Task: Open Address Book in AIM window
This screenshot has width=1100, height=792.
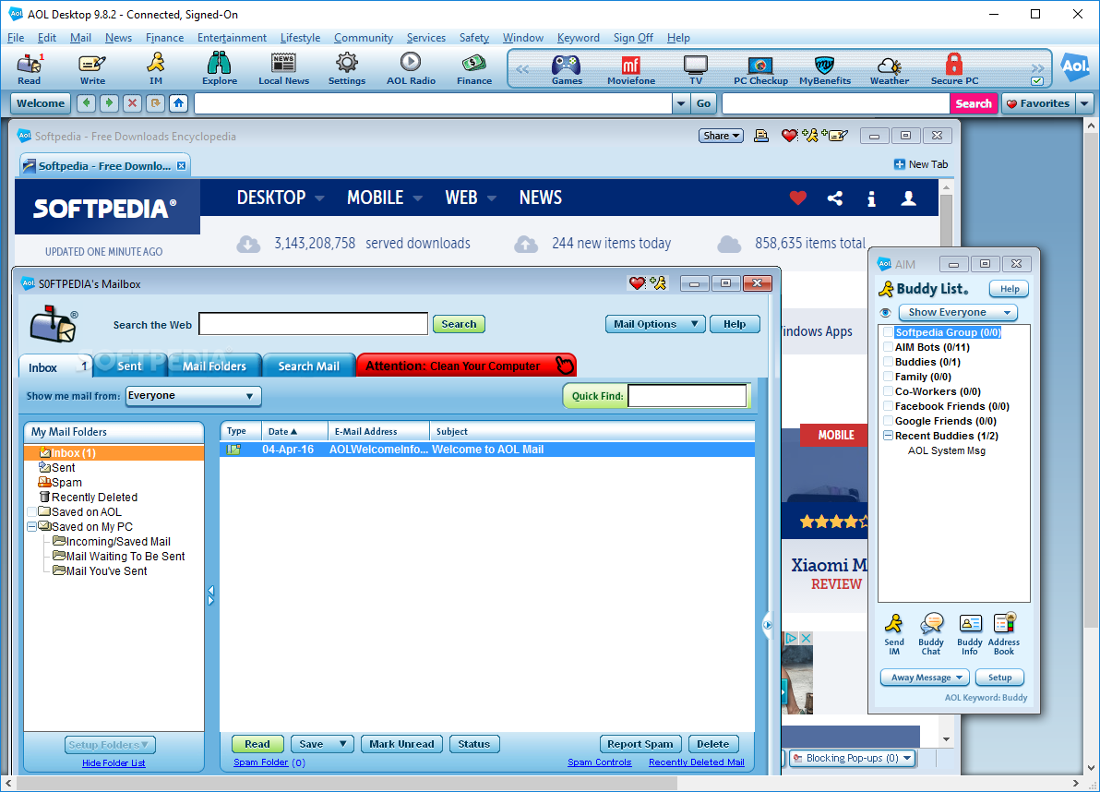Action: tap(1004, 634)
